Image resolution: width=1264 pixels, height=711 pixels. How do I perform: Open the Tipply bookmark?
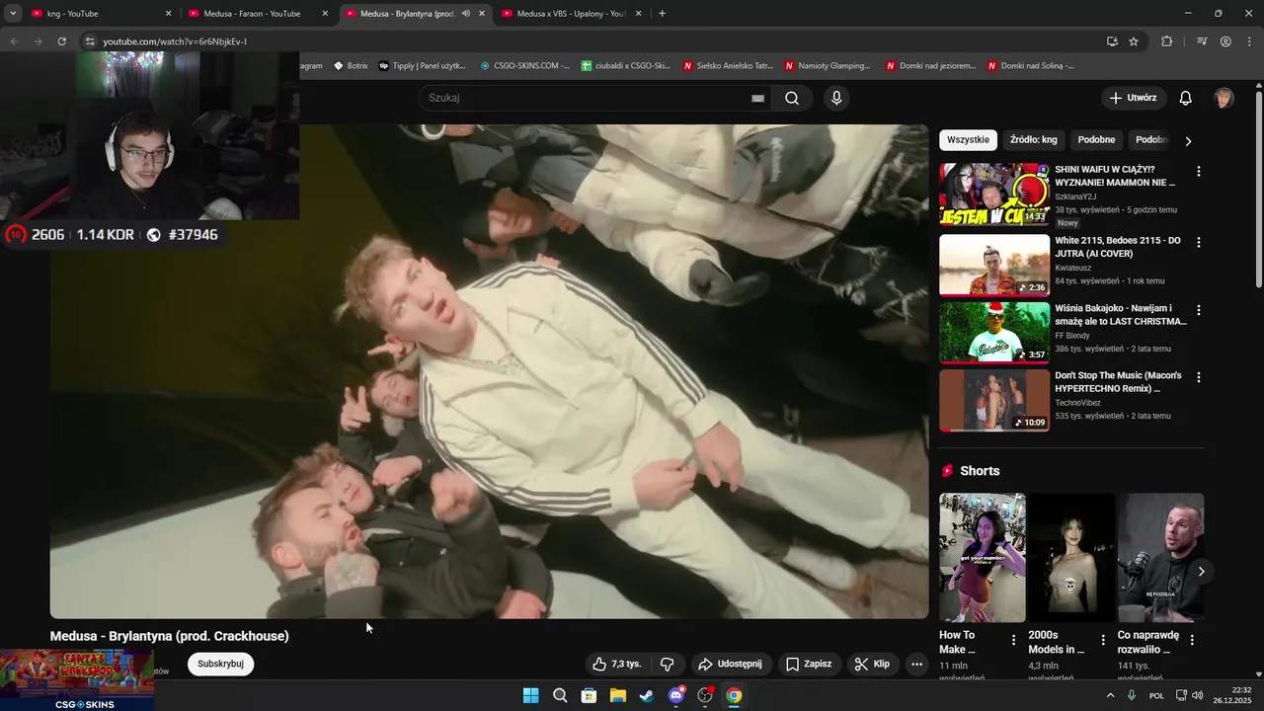point(423,66)
